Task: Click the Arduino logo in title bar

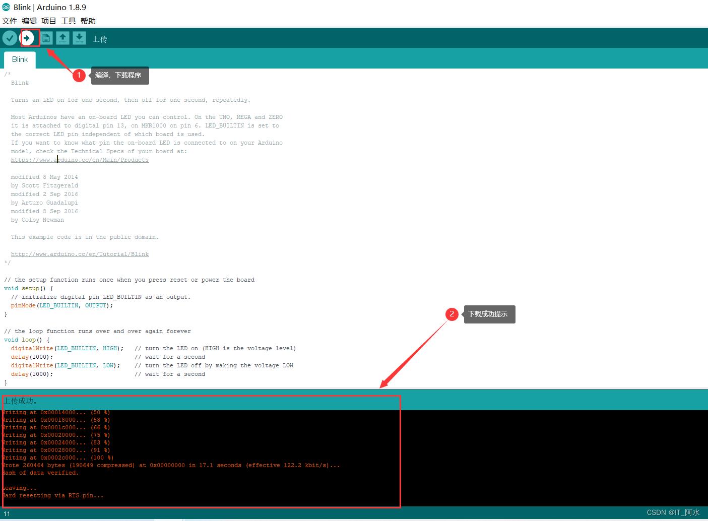Action: pos(6,7)
